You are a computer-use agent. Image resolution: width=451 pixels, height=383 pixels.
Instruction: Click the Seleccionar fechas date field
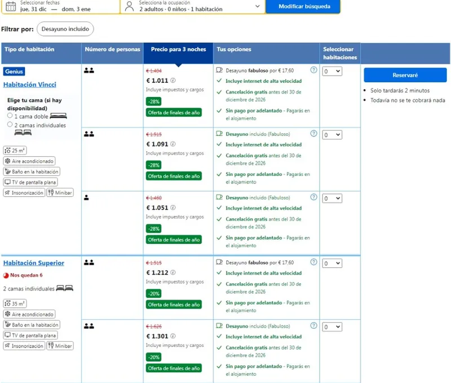(61, 6)
